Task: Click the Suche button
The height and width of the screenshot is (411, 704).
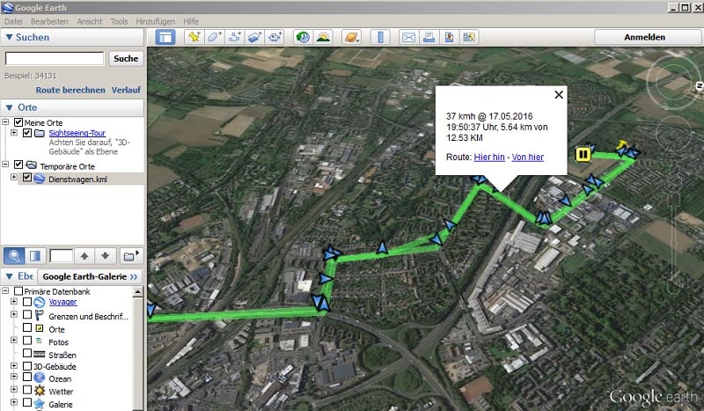Action: click(x=126, y=58)
